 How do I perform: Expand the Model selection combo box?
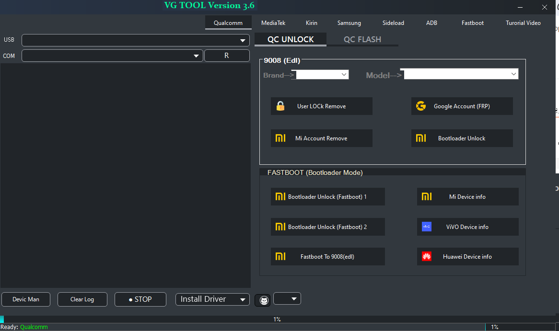coord(461,74)
